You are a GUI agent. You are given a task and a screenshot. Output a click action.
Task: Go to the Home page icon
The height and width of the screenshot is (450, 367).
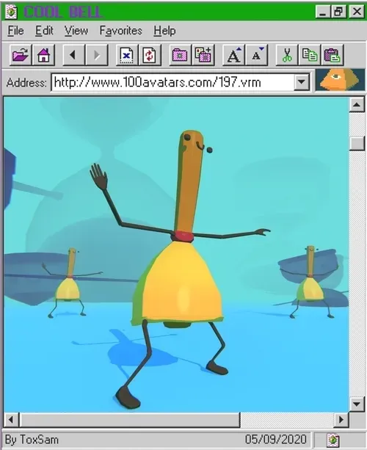43,54
